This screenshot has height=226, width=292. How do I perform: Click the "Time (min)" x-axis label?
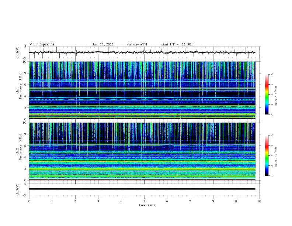click(147, 205)
